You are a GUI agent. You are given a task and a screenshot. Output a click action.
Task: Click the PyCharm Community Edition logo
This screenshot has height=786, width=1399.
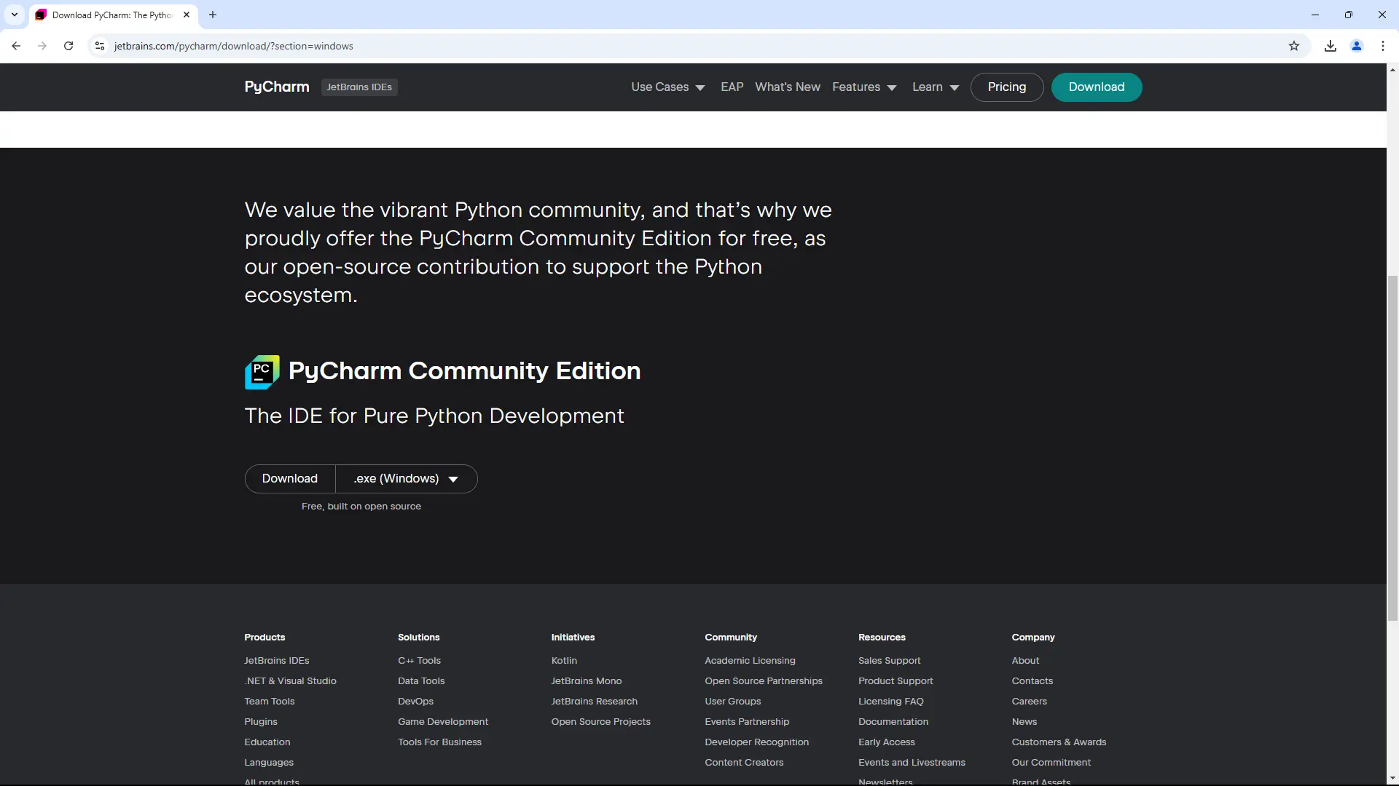pos(262,371)
